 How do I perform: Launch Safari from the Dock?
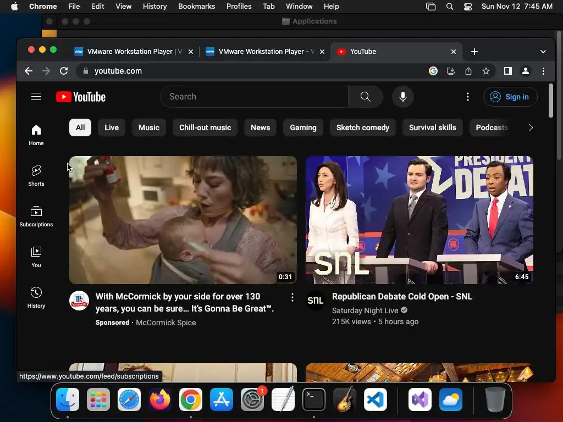tap(129, 399)
